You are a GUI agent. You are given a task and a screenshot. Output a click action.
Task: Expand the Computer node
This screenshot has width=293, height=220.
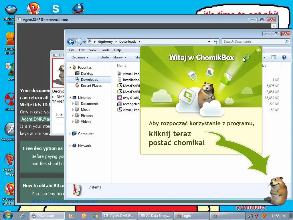click(x=70, y=133)
